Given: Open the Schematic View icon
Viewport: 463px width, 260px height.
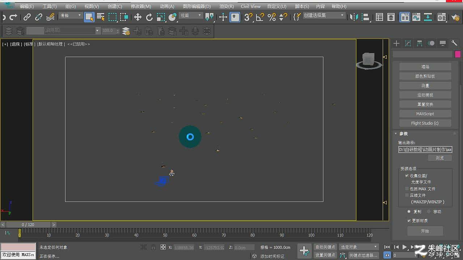Looking at the screenshot, I should tap(428, 17).
